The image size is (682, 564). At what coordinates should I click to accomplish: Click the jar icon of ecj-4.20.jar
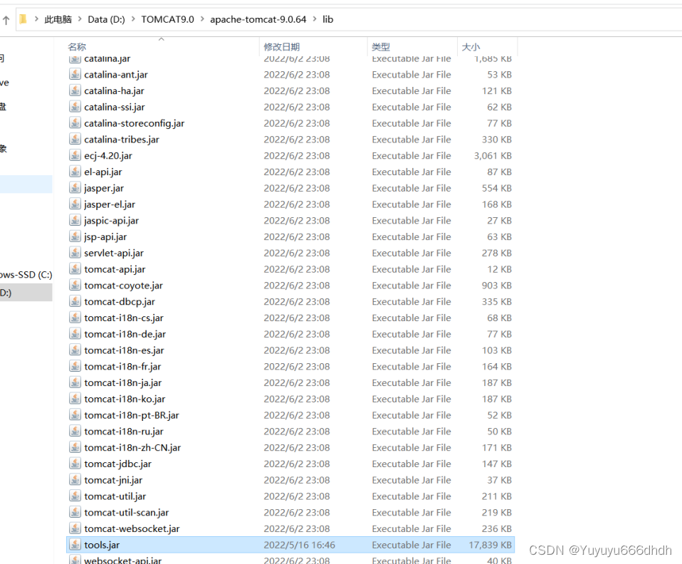pyautogui.click(x=75, y=155)
